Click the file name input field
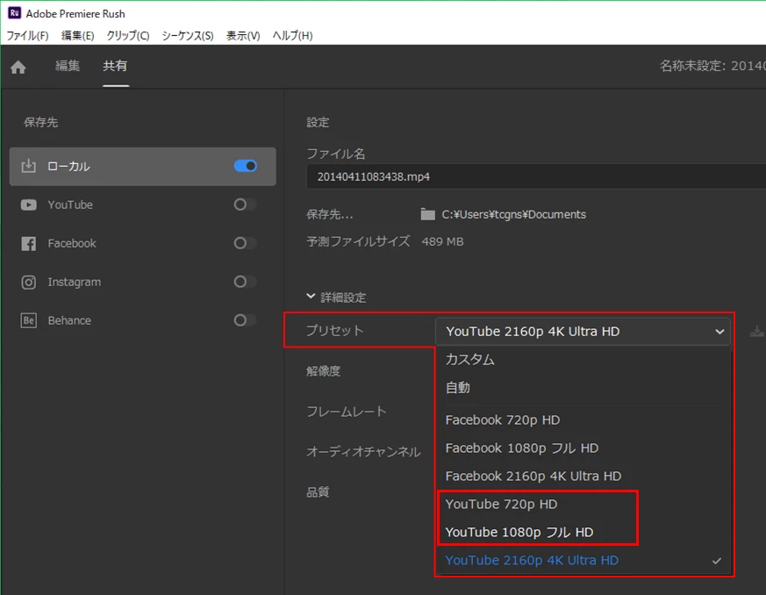Screen dimensions: 766x595 coord(536,177)
